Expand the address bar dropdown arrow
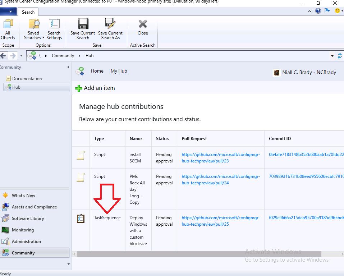This screenshot has width=344, height=276. [x=332, y=56]
